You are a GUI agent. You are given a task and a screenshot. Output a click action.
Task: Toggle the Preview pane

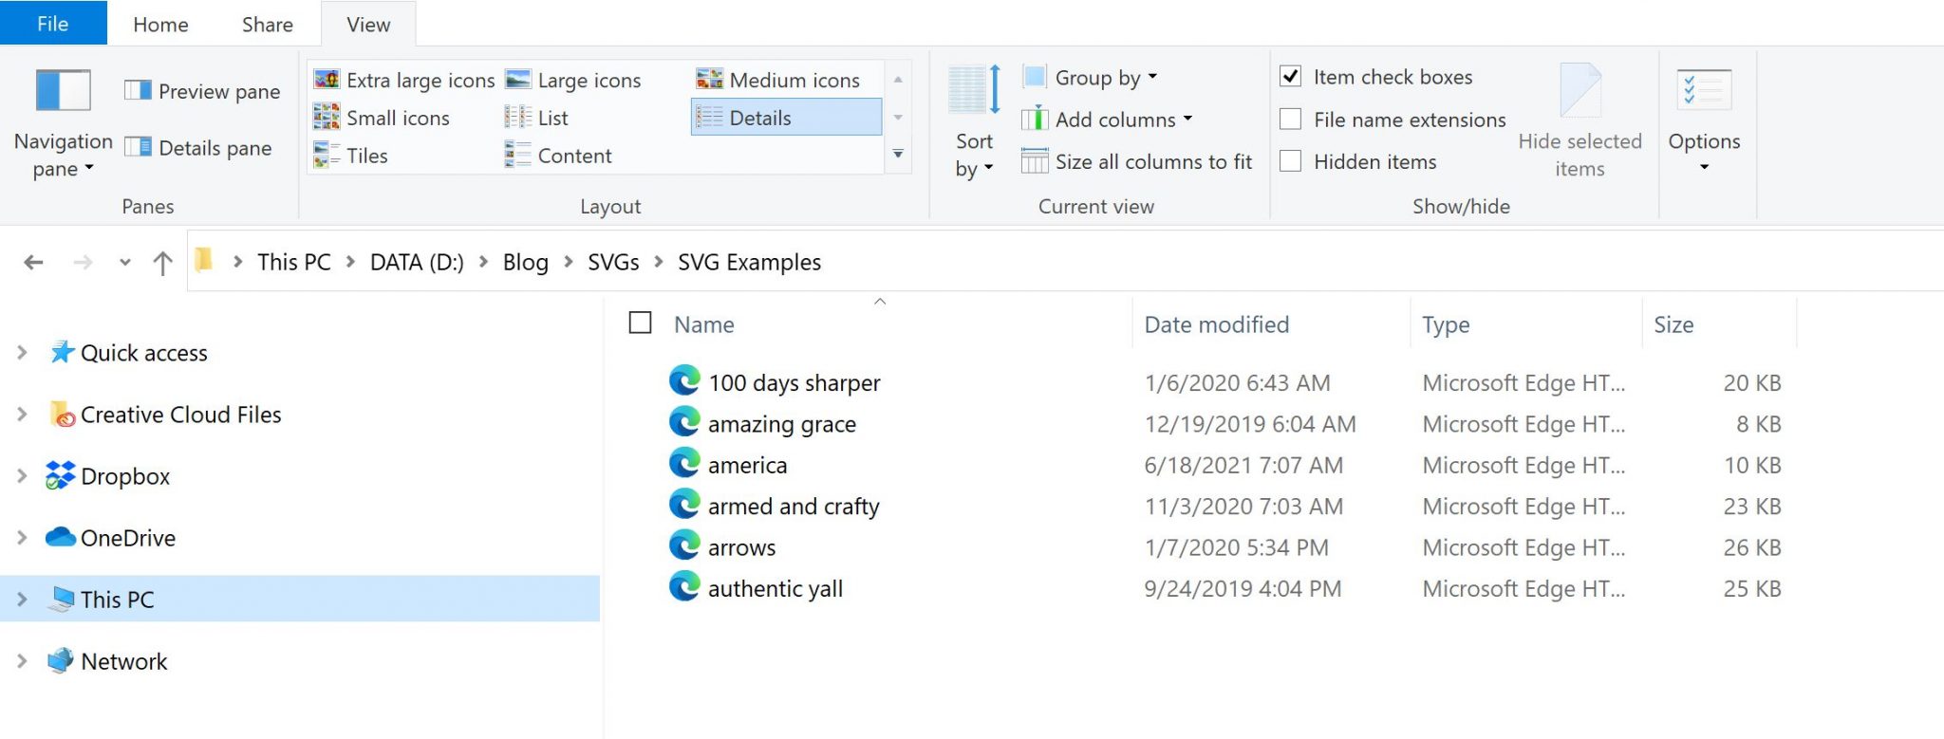point(202,91)
